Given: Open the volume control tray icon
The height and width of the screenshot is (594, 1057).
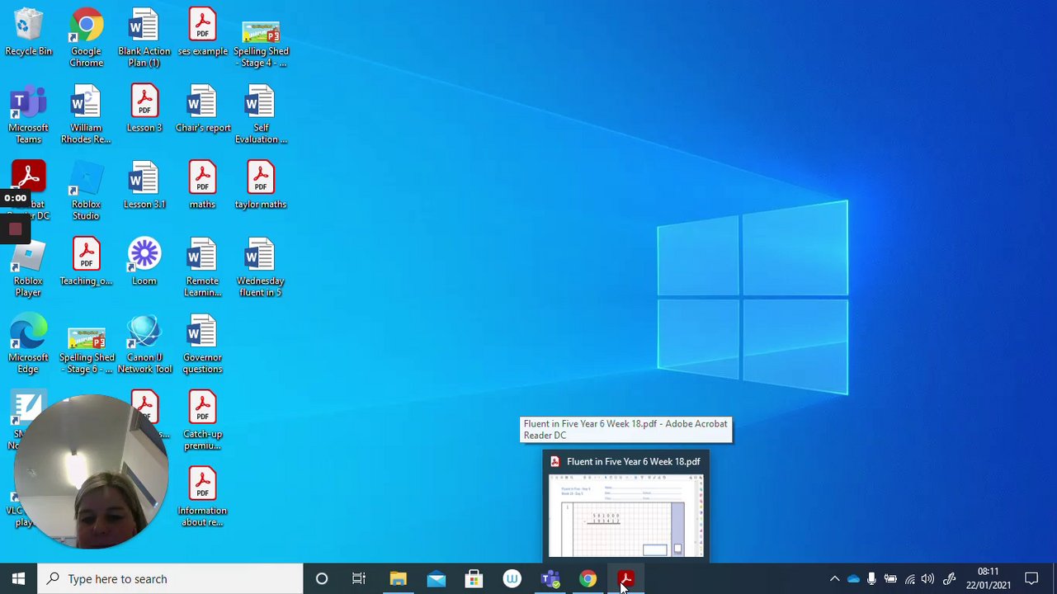Looking at the screenshot, I should tap(927, 579).
